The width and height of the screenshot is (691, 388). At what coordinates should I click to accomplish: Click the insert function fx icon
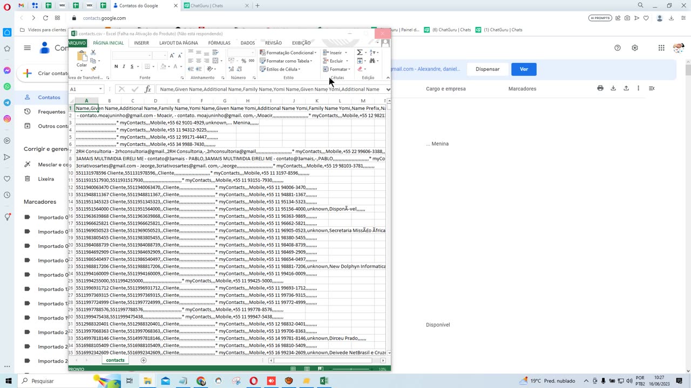point(147,89)
